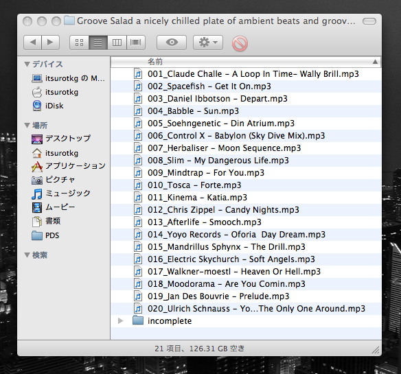Select the itsurotkg disk with Apple icon
Screen dimensions: 401x374
(x=55, y=92)
